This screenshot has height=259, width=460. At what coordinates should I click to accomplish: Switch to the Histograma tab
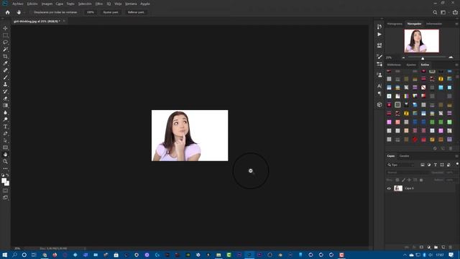click(x=395, y=24)
